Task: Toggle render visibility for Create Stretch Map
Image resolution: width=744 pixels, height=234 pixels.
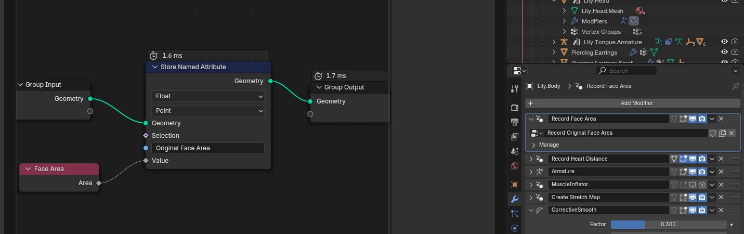Action: (x=702, y=198)
